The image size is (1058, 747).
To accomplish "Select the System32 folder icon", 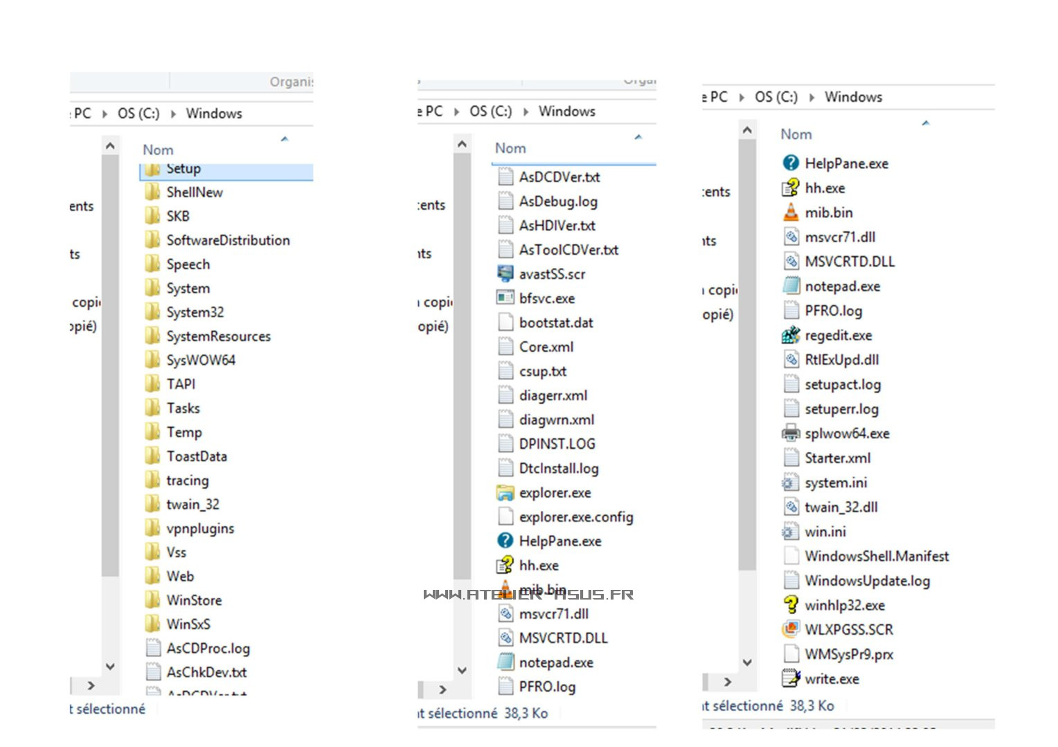I will point(152,312).
